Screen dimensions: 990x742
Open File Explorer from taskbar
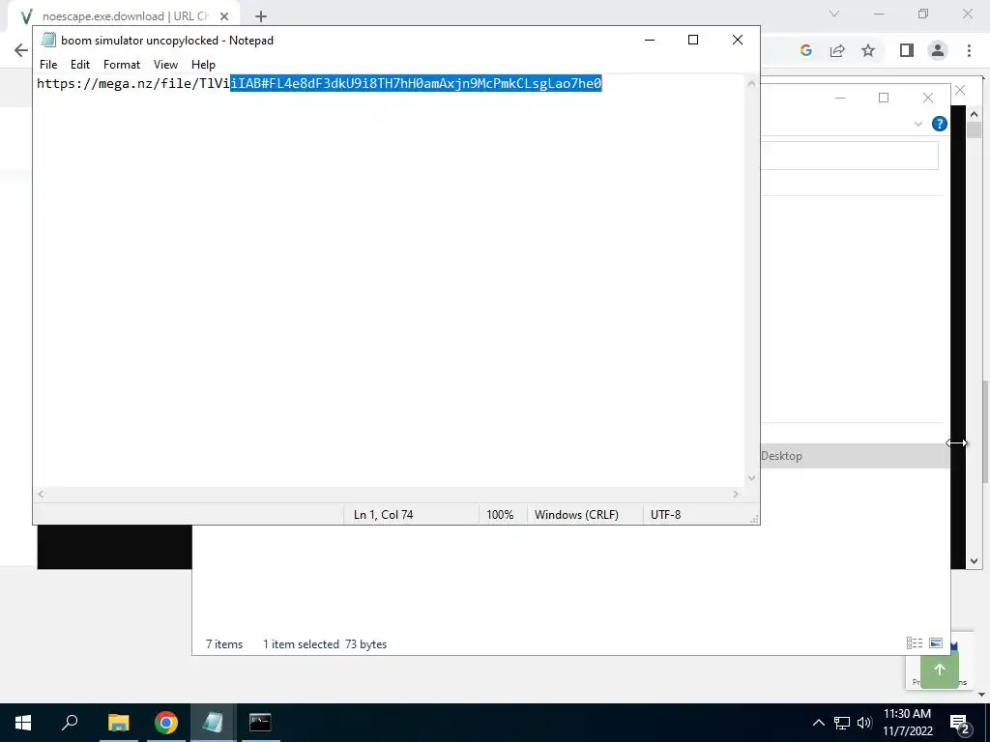point(118,723)
